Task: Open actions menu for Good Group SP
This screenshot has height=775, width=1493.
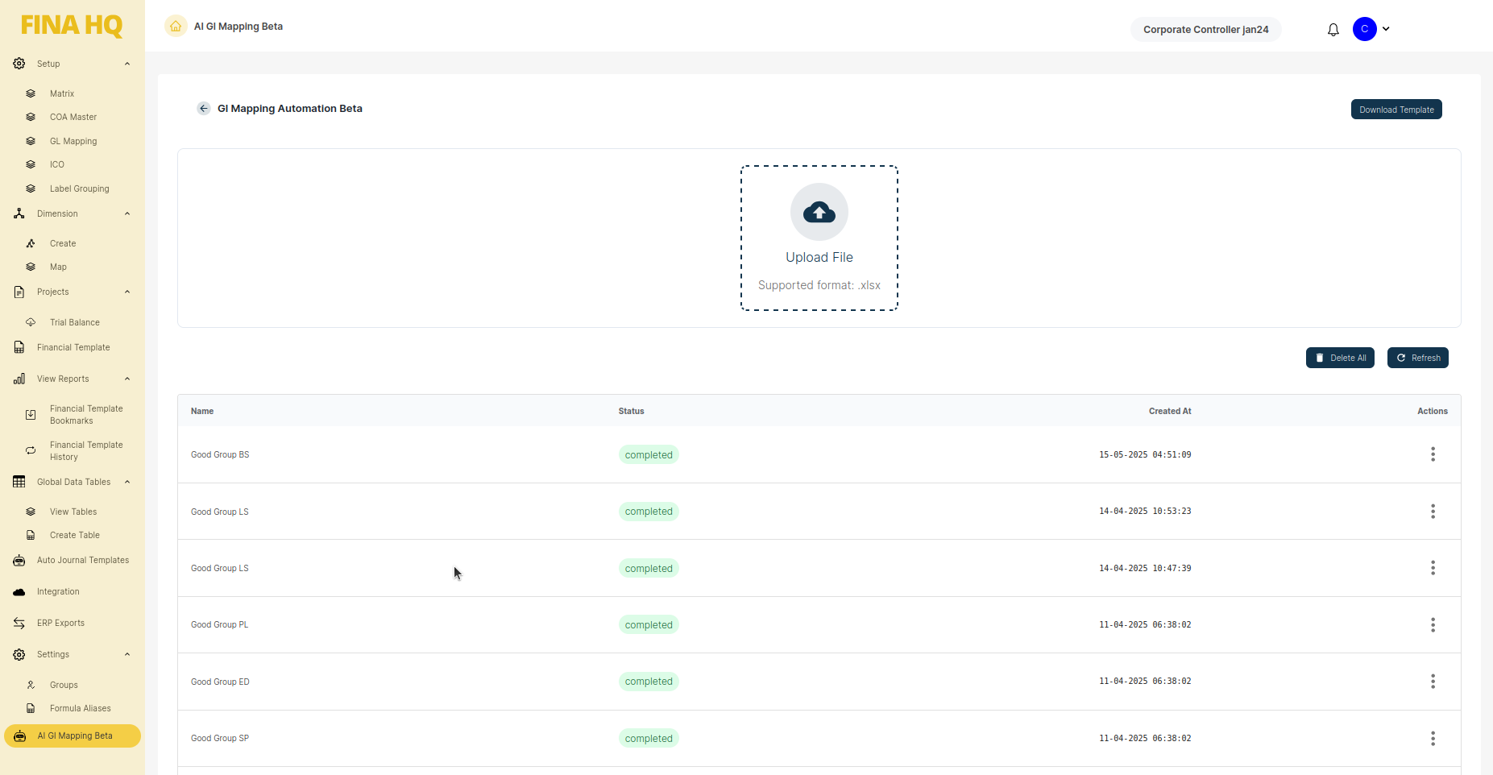Action: [1433, 739]
